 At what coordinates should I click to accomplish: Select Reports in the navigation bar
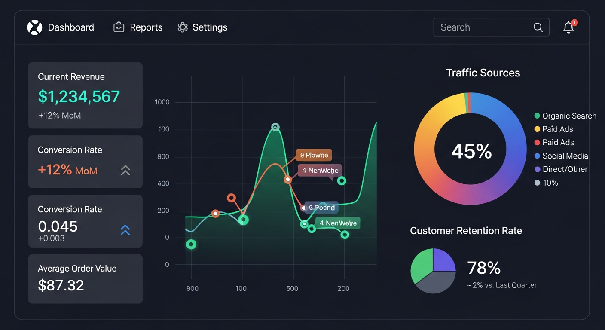(x=146, y=27)
